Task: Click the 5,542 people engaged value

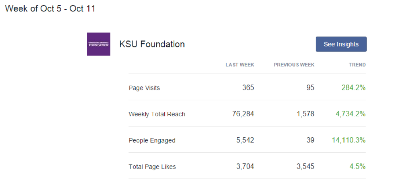Action: click(x=245, y=140)
